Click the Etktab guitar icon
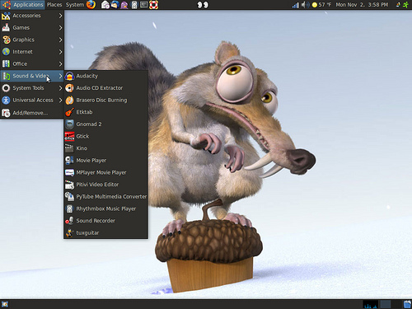 [x=69, y=112]
